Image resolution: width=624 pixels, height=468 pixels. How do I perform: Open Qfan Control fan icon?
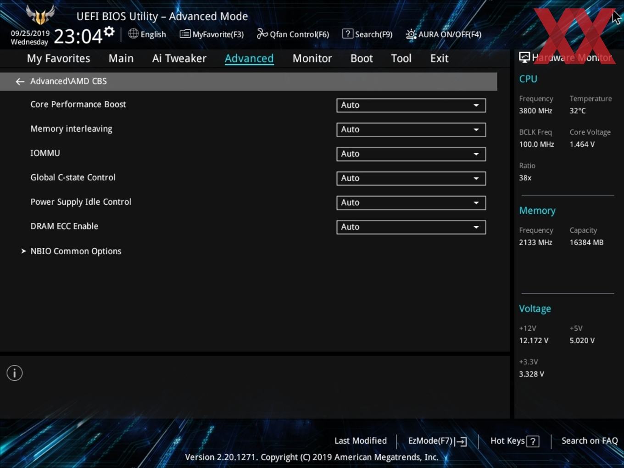[262, 33]
